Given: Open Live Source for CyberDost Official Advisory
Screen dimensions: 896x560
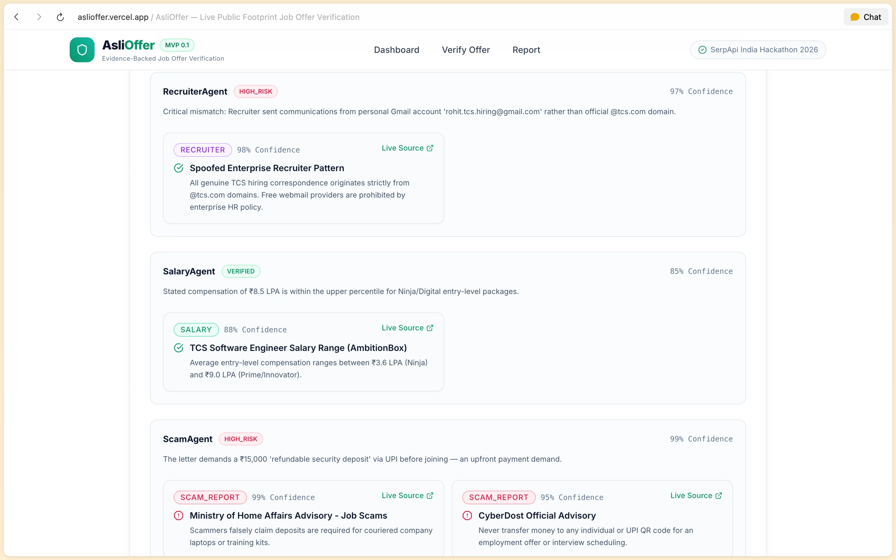Looking at the screenshot, I should 696,496.
